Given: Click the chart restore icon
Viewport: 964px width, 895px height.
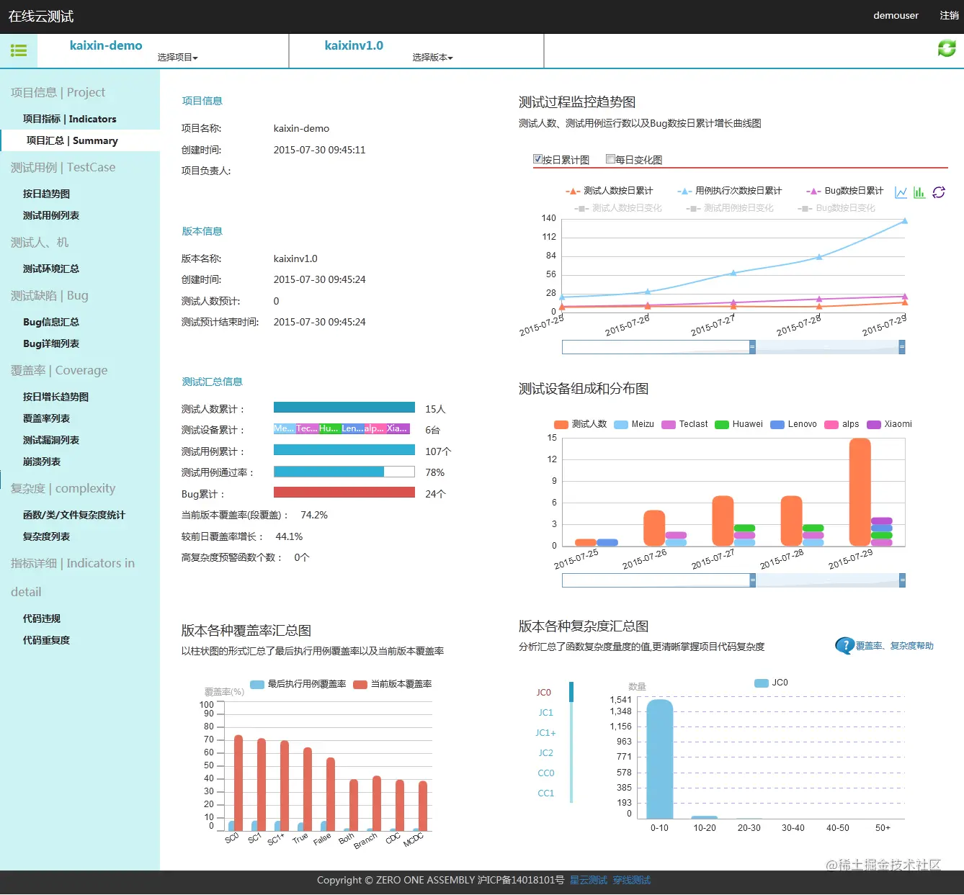Looking at the screenshot, I should click(x=939, y=192).
